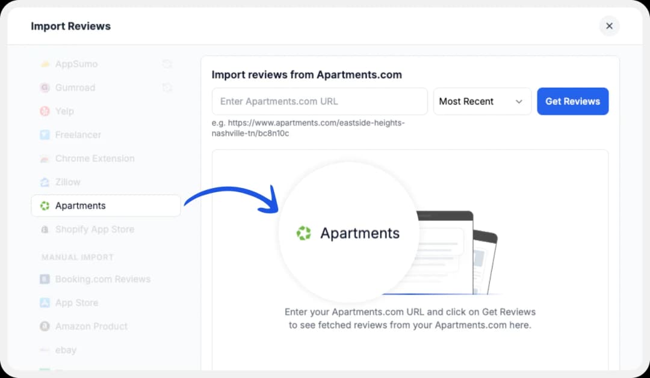Click the Get Reviews button
The height and width of the screenshot is (378, 650).
(572, 101)
